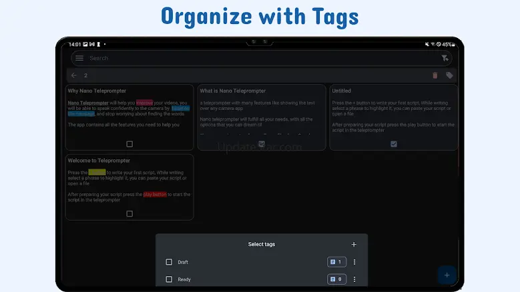Tap the floating add script button

tap(447, 275)
